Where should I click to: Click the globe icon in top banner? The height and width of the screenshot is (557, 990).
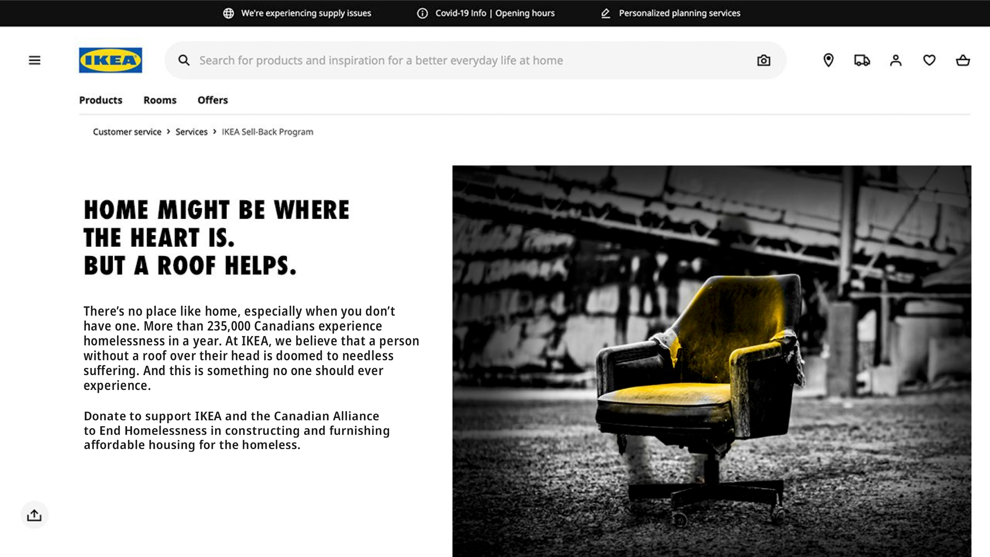[x=228, y=13]
